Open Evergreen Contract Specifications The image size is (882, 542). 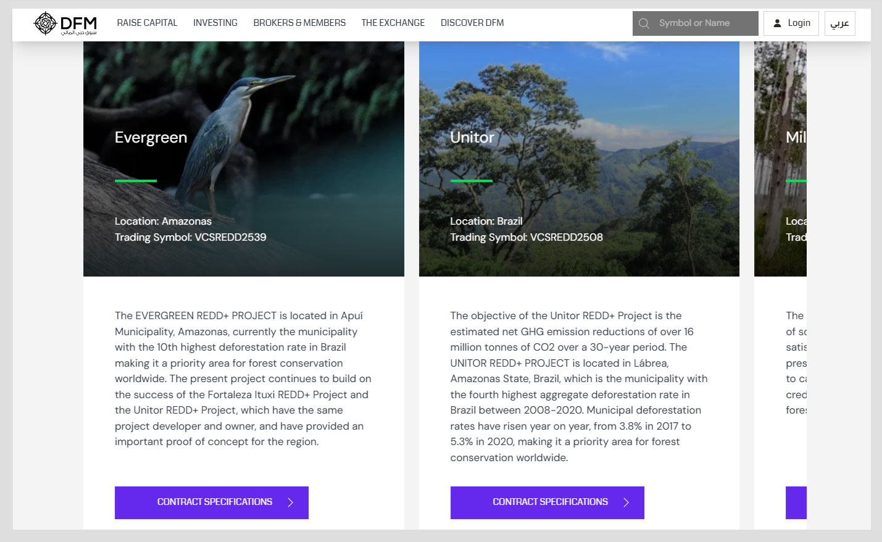[x=211, y=502]
